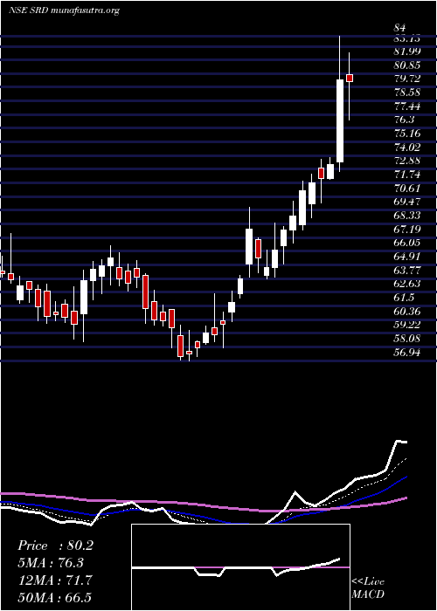Select the 72.88 price level label
This screenshot has height=611, width=437.
(407, 161)
